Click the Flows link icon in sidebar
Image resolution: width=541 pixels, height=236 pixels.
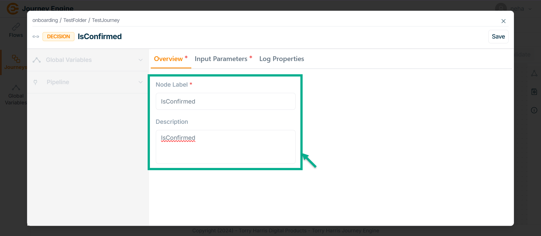click(16, 27)
